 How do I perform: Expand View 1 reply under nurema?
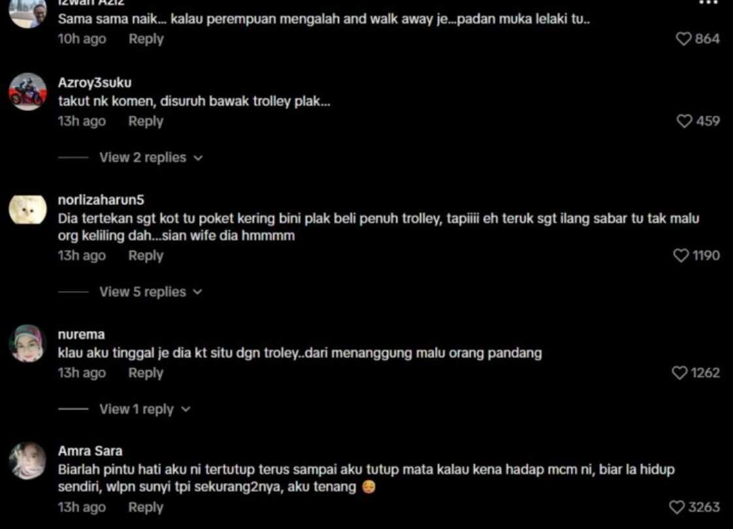pos(145,409)
